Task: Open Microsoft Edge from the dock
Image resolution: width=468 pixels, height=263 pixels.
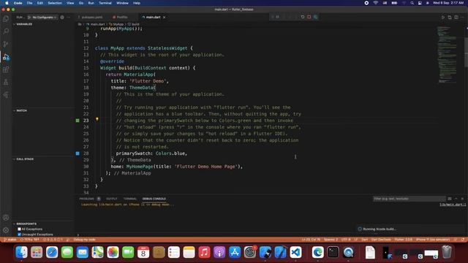Action: click(317, 253)
